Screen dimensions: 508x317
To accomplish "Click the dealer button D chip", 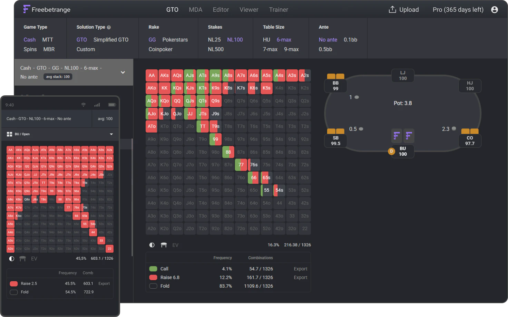I will (x=391, y=151).
